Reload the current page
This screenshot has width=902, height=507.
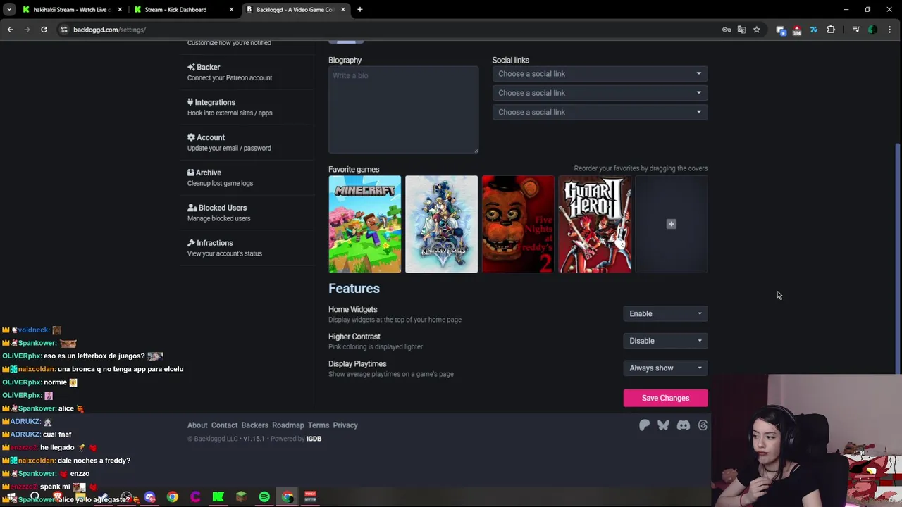[44, 30]
